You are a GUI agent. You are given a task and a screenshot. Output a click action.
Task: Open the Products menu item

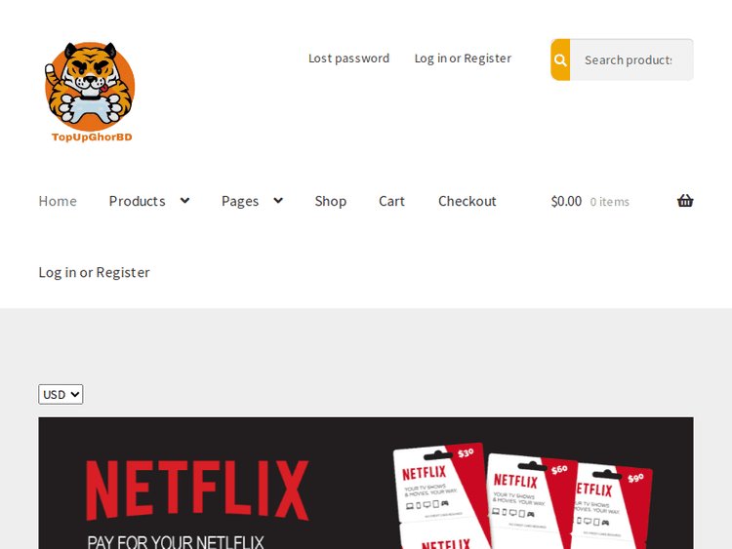point(137,201)
